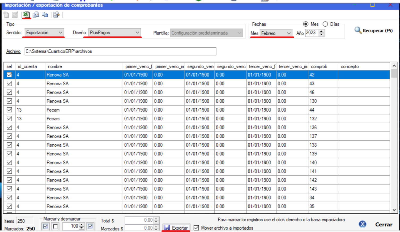This screenshot has width=400, height=232.
Task: Open the Archivo link to browse files
Action: [x=13, y=51]
